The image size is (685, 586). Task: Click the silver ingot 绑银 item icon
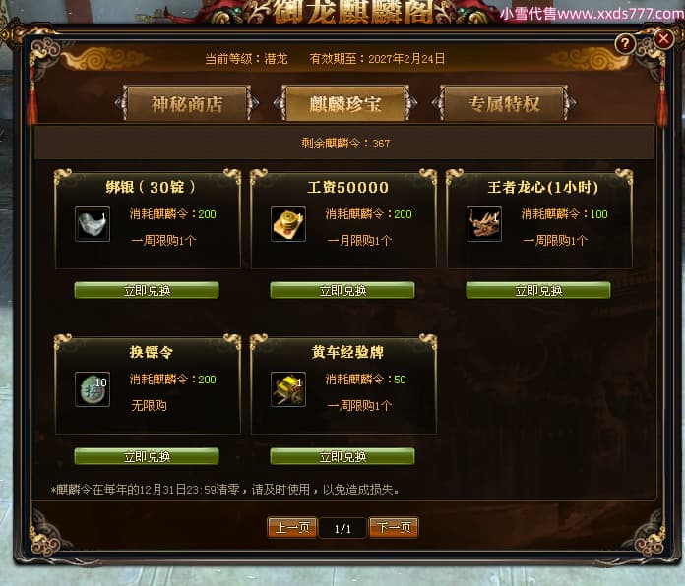click(x=93, y=224)
